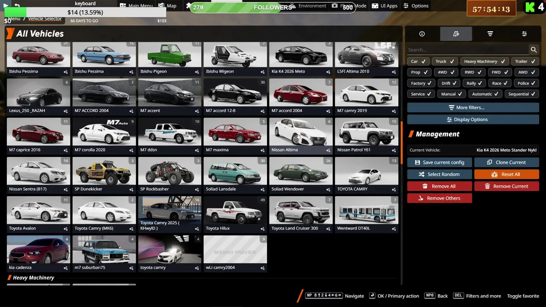The width and height of the screenshot is (546, 307).
Task: Click the mod icon on kia cadenza card
Action: point(65,268)
